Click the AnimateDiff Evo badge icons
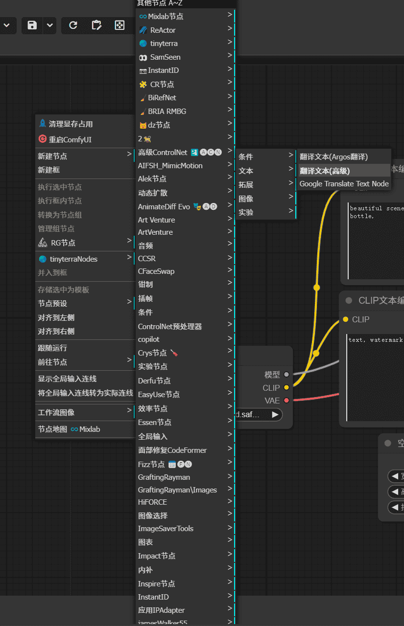The width and height of the screenshot is (404, 626). click(204, 206)
